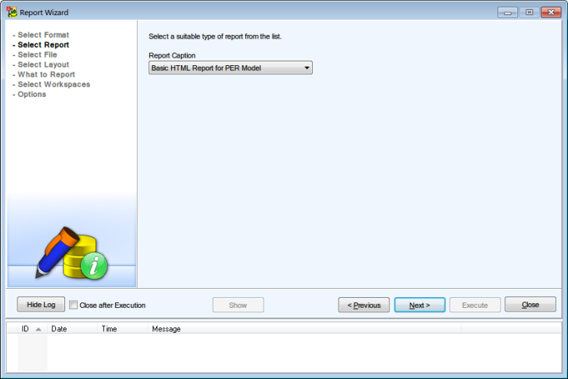Go to Select Workspaces step

click(54, 84)
